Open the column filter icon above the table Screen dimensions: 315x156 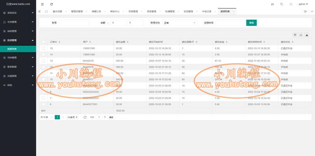295,35
